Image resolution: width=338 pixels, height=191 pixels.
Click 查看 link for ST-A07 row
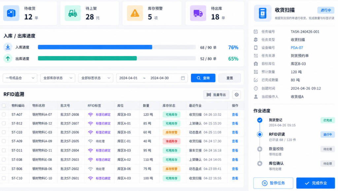coord(235,114)
